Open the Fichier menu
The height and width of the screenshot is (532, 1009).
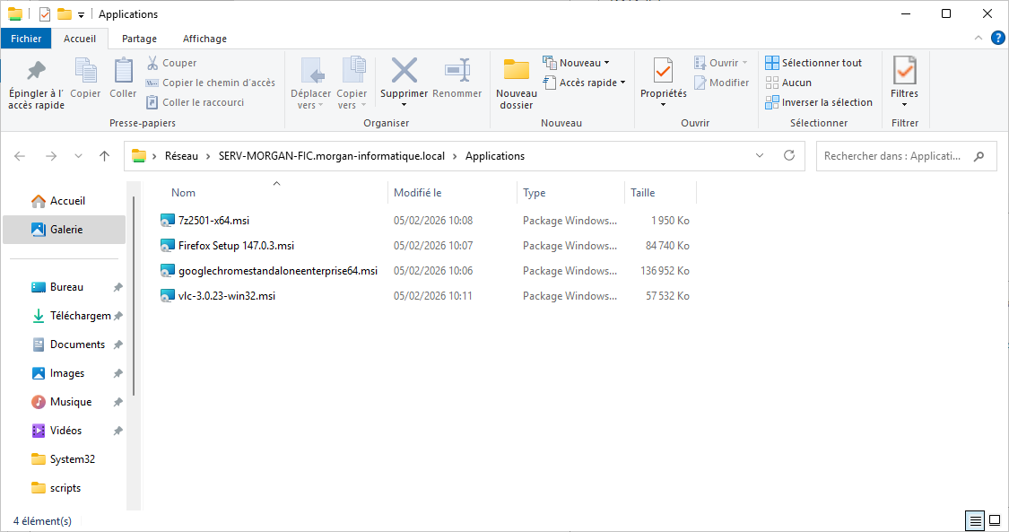pyautogui.click(x=26, y=39)
